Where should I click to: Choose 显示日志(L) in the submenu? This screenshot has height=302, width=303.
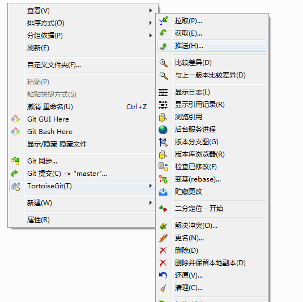pos(212,92)
